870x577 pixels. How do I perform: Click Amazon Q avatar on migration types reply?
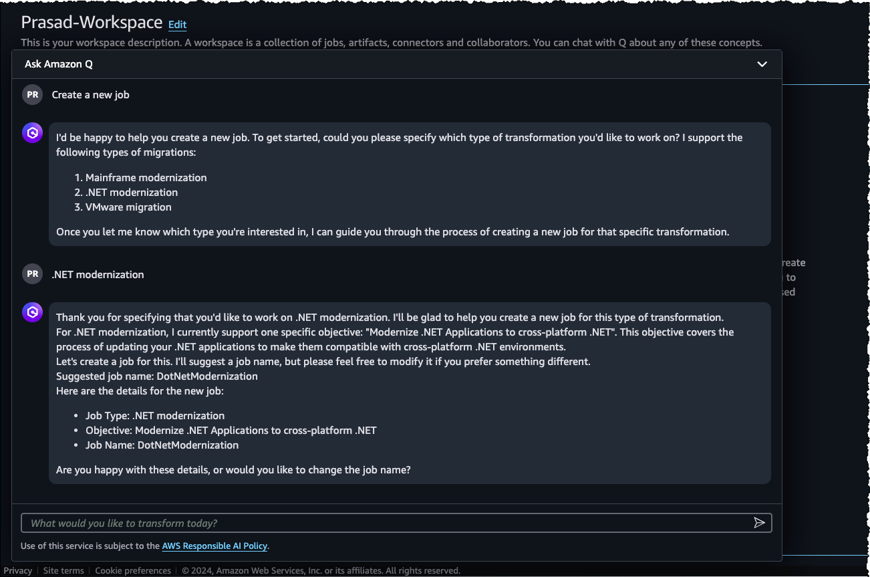click(32, 133)
